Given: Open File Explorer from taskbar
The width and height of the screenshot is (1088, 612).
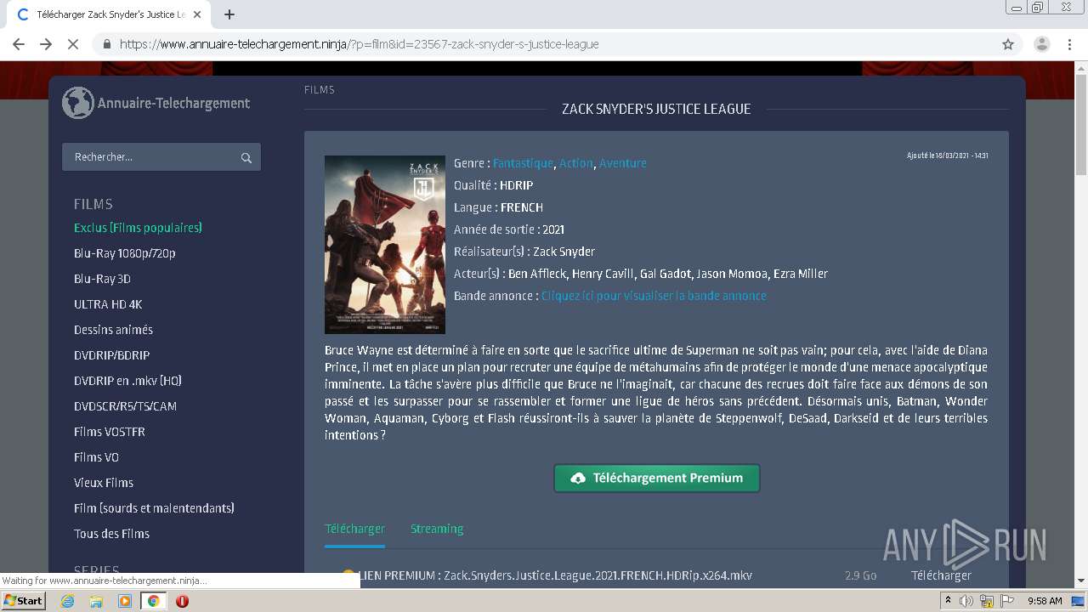Looking at the screenshot, I should tap(96, 601).
